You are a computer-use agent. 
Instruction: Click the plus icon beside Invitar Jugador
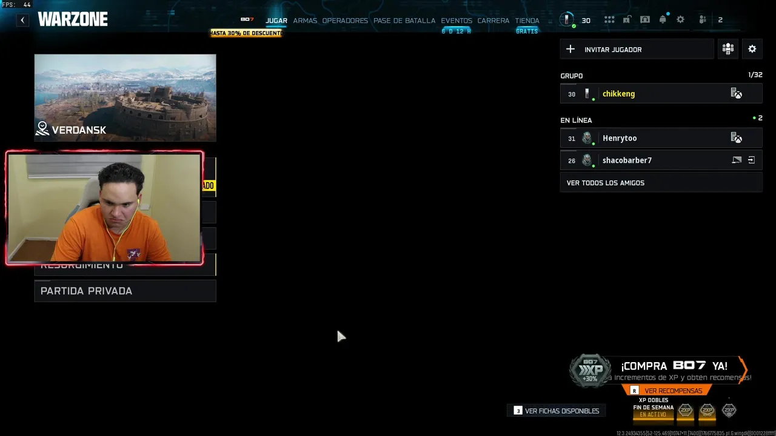pyautogui.click(x=570, y=49)
